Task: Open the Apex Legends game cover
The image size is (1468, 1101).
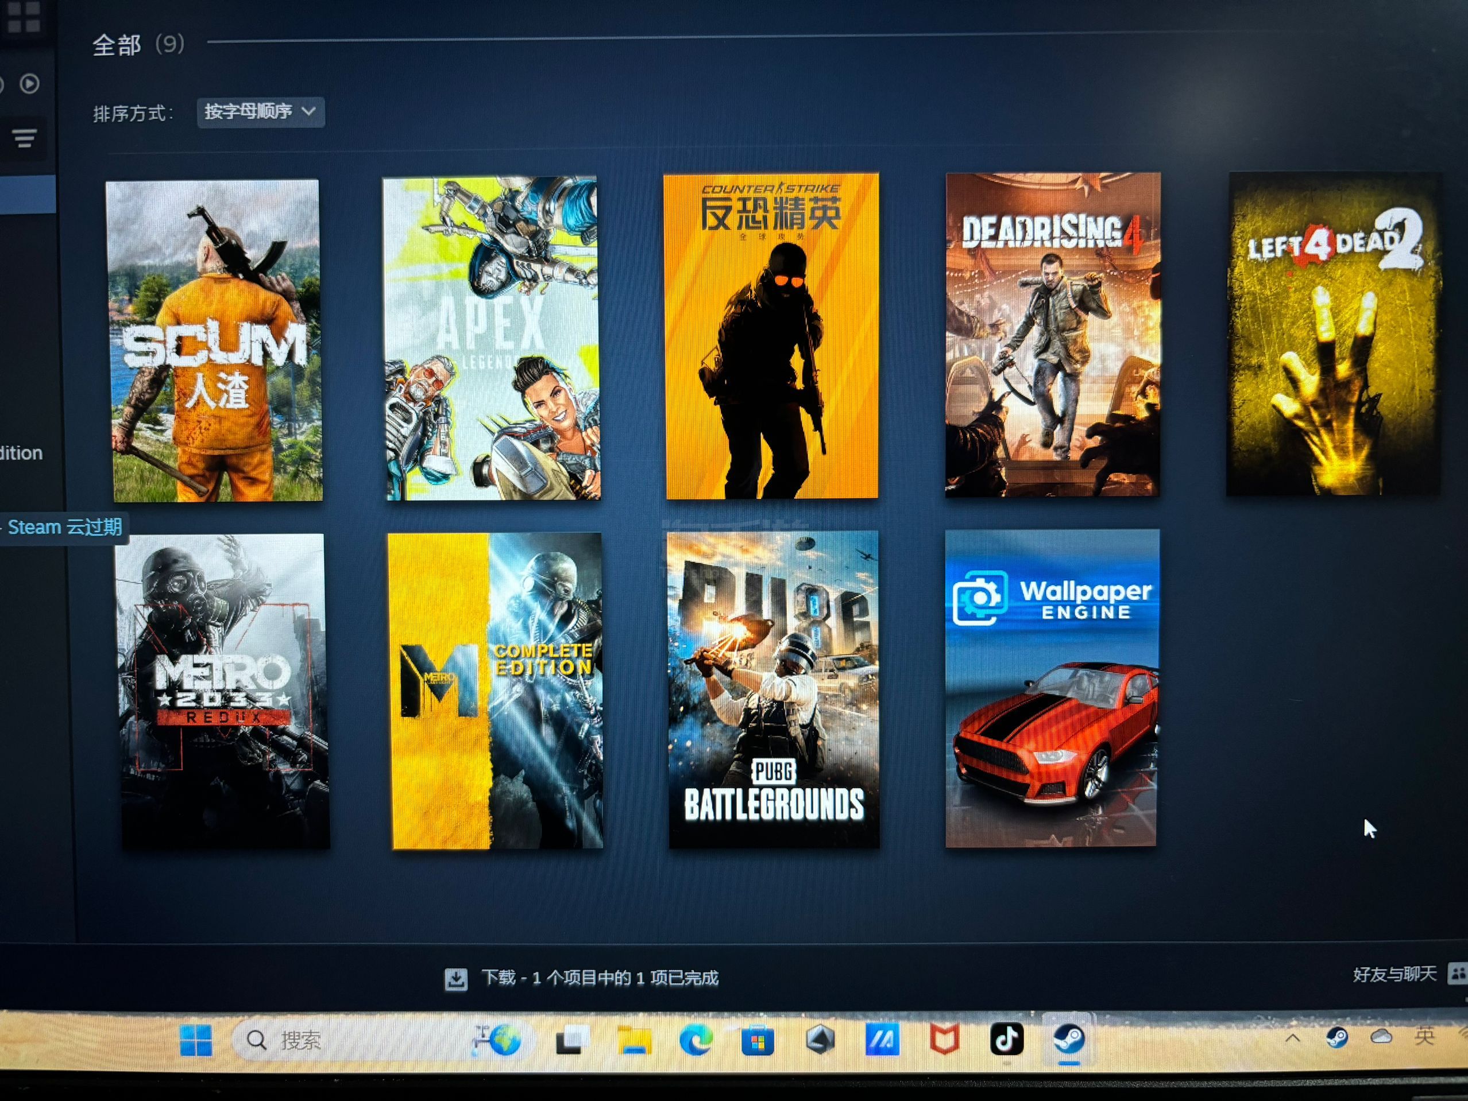Action: (492, 338)
